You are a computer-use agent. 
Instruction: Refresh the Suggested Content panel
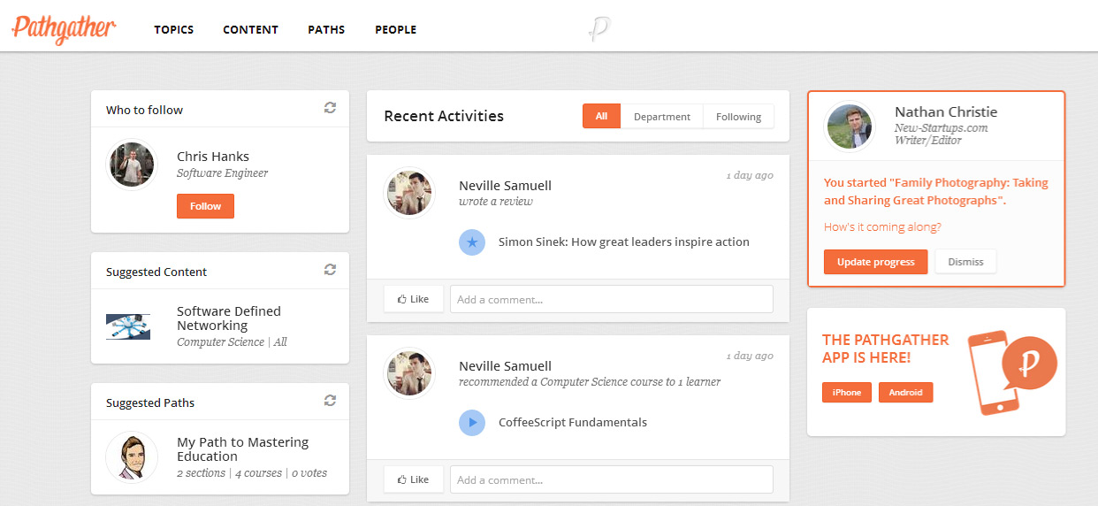pos(330,270)
